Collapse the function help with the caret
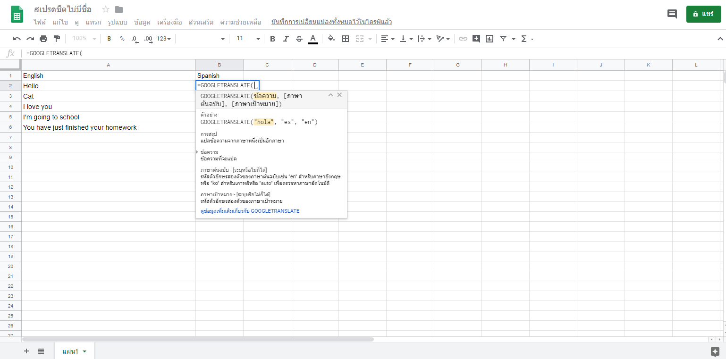This screenshot has height=359, width=726. (x=330, y=95)
